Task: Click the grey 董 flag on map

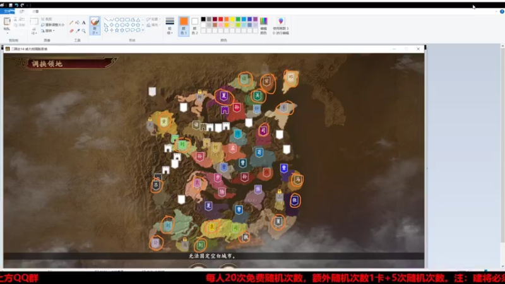Action: (x=278, y=222)
